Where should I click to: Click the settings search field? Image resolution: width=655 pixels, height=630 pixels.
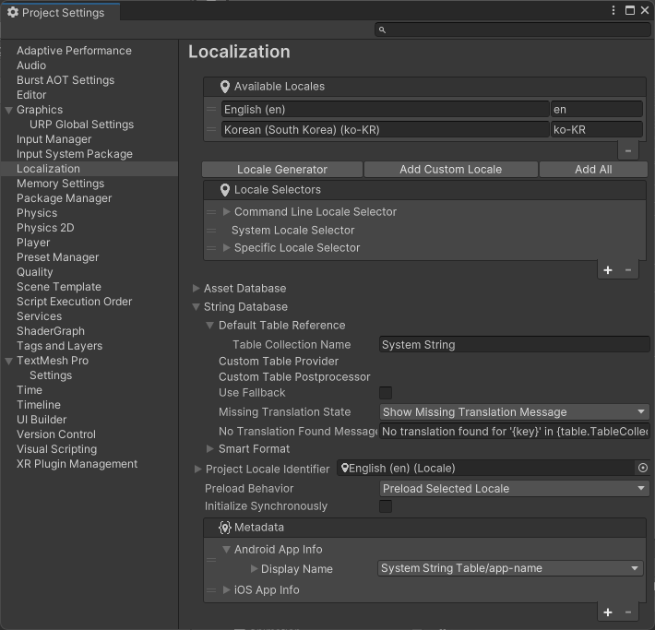point(513,30)
